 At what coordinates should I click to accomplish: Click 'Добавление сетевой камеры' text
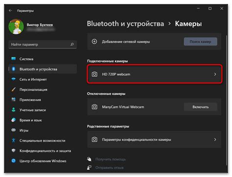[126, 42]
